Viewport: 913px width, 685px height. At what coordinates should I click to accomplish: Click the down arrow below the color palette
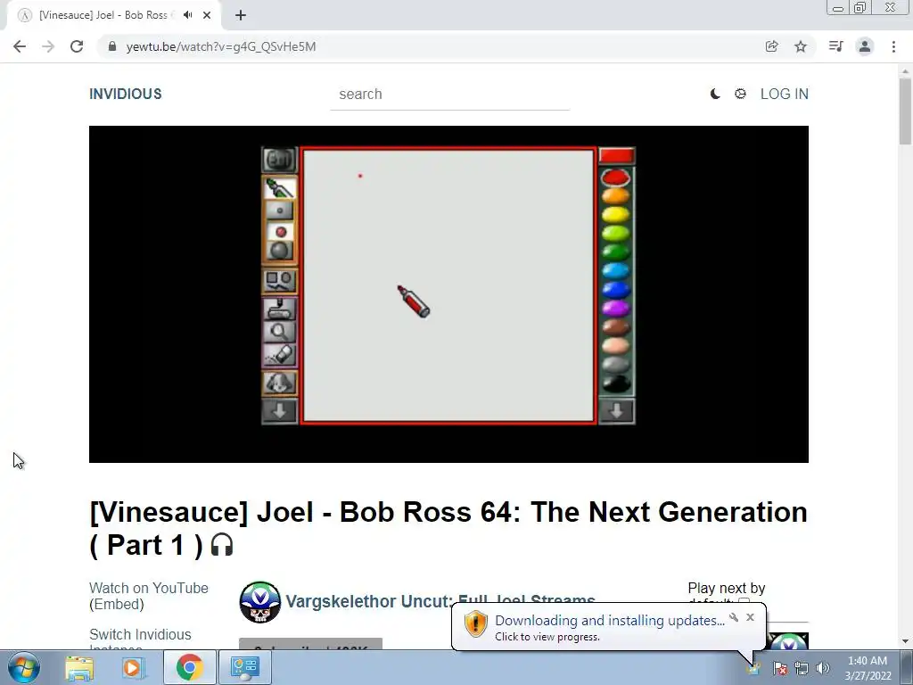[617, 411]
